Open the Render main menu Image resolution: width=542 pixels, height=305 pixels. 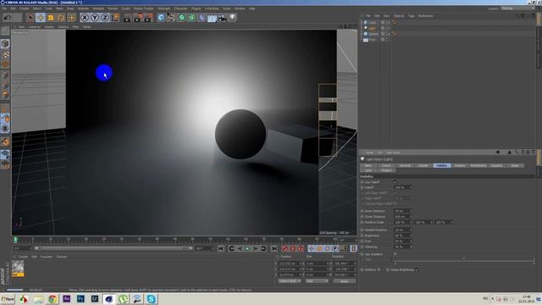point(113,8)
